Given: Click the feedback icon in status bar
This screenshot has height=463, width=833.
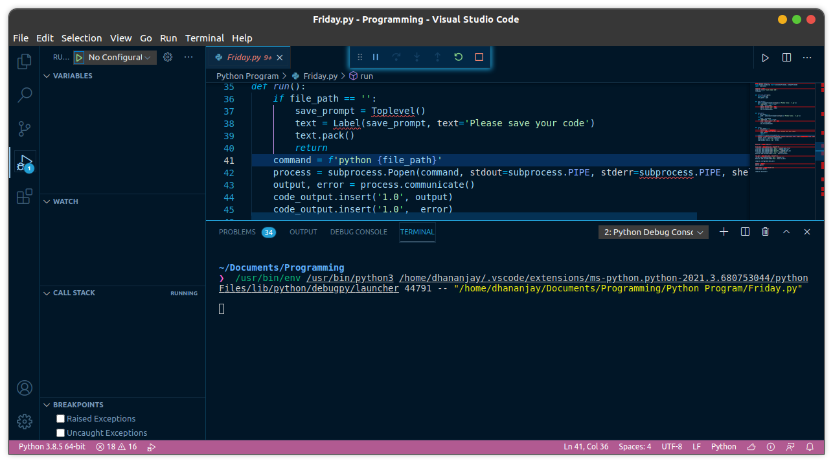Looking at the screenshot, I should click(x=790, y=447).
